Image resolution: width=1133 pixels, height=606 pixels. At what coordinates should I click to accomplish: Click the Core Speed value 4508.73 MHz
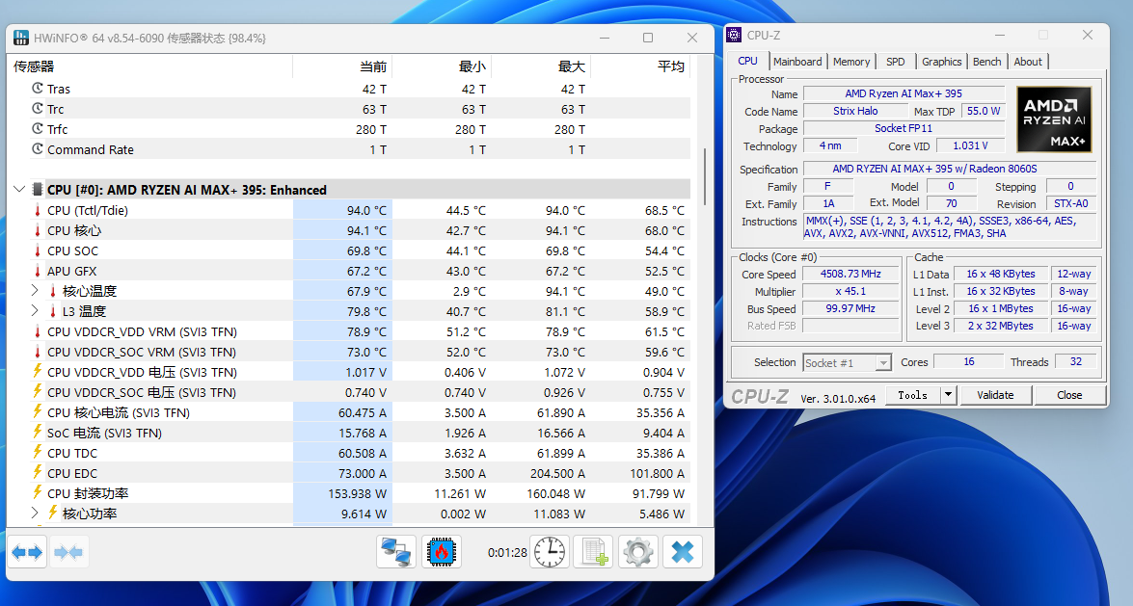[x=850, y=275]
